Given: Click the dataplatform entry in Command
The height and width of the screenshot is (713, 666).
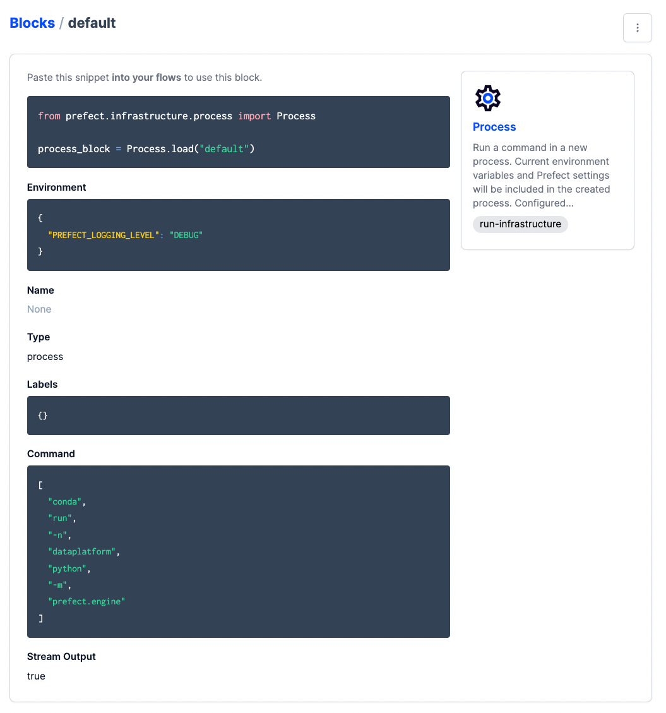Looking at the screenshot, I should point(82,551).
